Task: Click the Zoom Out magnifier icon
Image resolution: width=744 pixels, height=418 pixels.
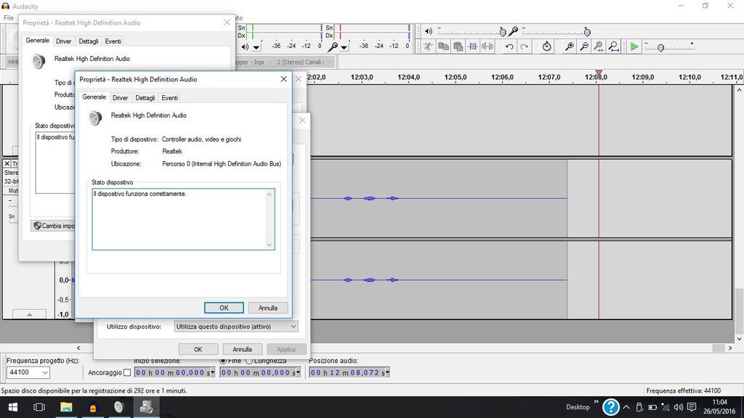Action: pos(585,46)
